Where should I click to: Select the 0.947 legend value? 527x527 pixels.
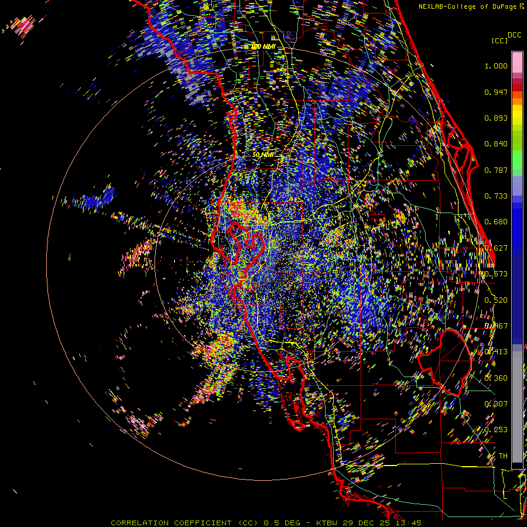496,92
